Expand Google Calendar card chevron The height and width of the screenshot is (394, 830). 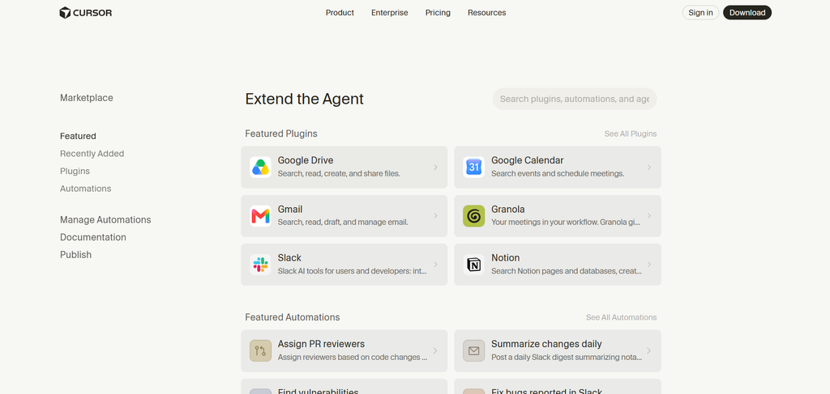pos(649,167)
